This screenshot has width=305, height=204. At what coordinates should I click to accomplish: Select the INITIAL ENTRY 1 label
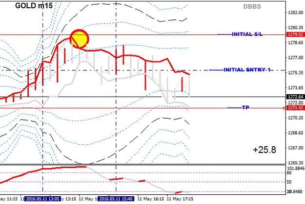pyautogui.click(x=247, y=69)
